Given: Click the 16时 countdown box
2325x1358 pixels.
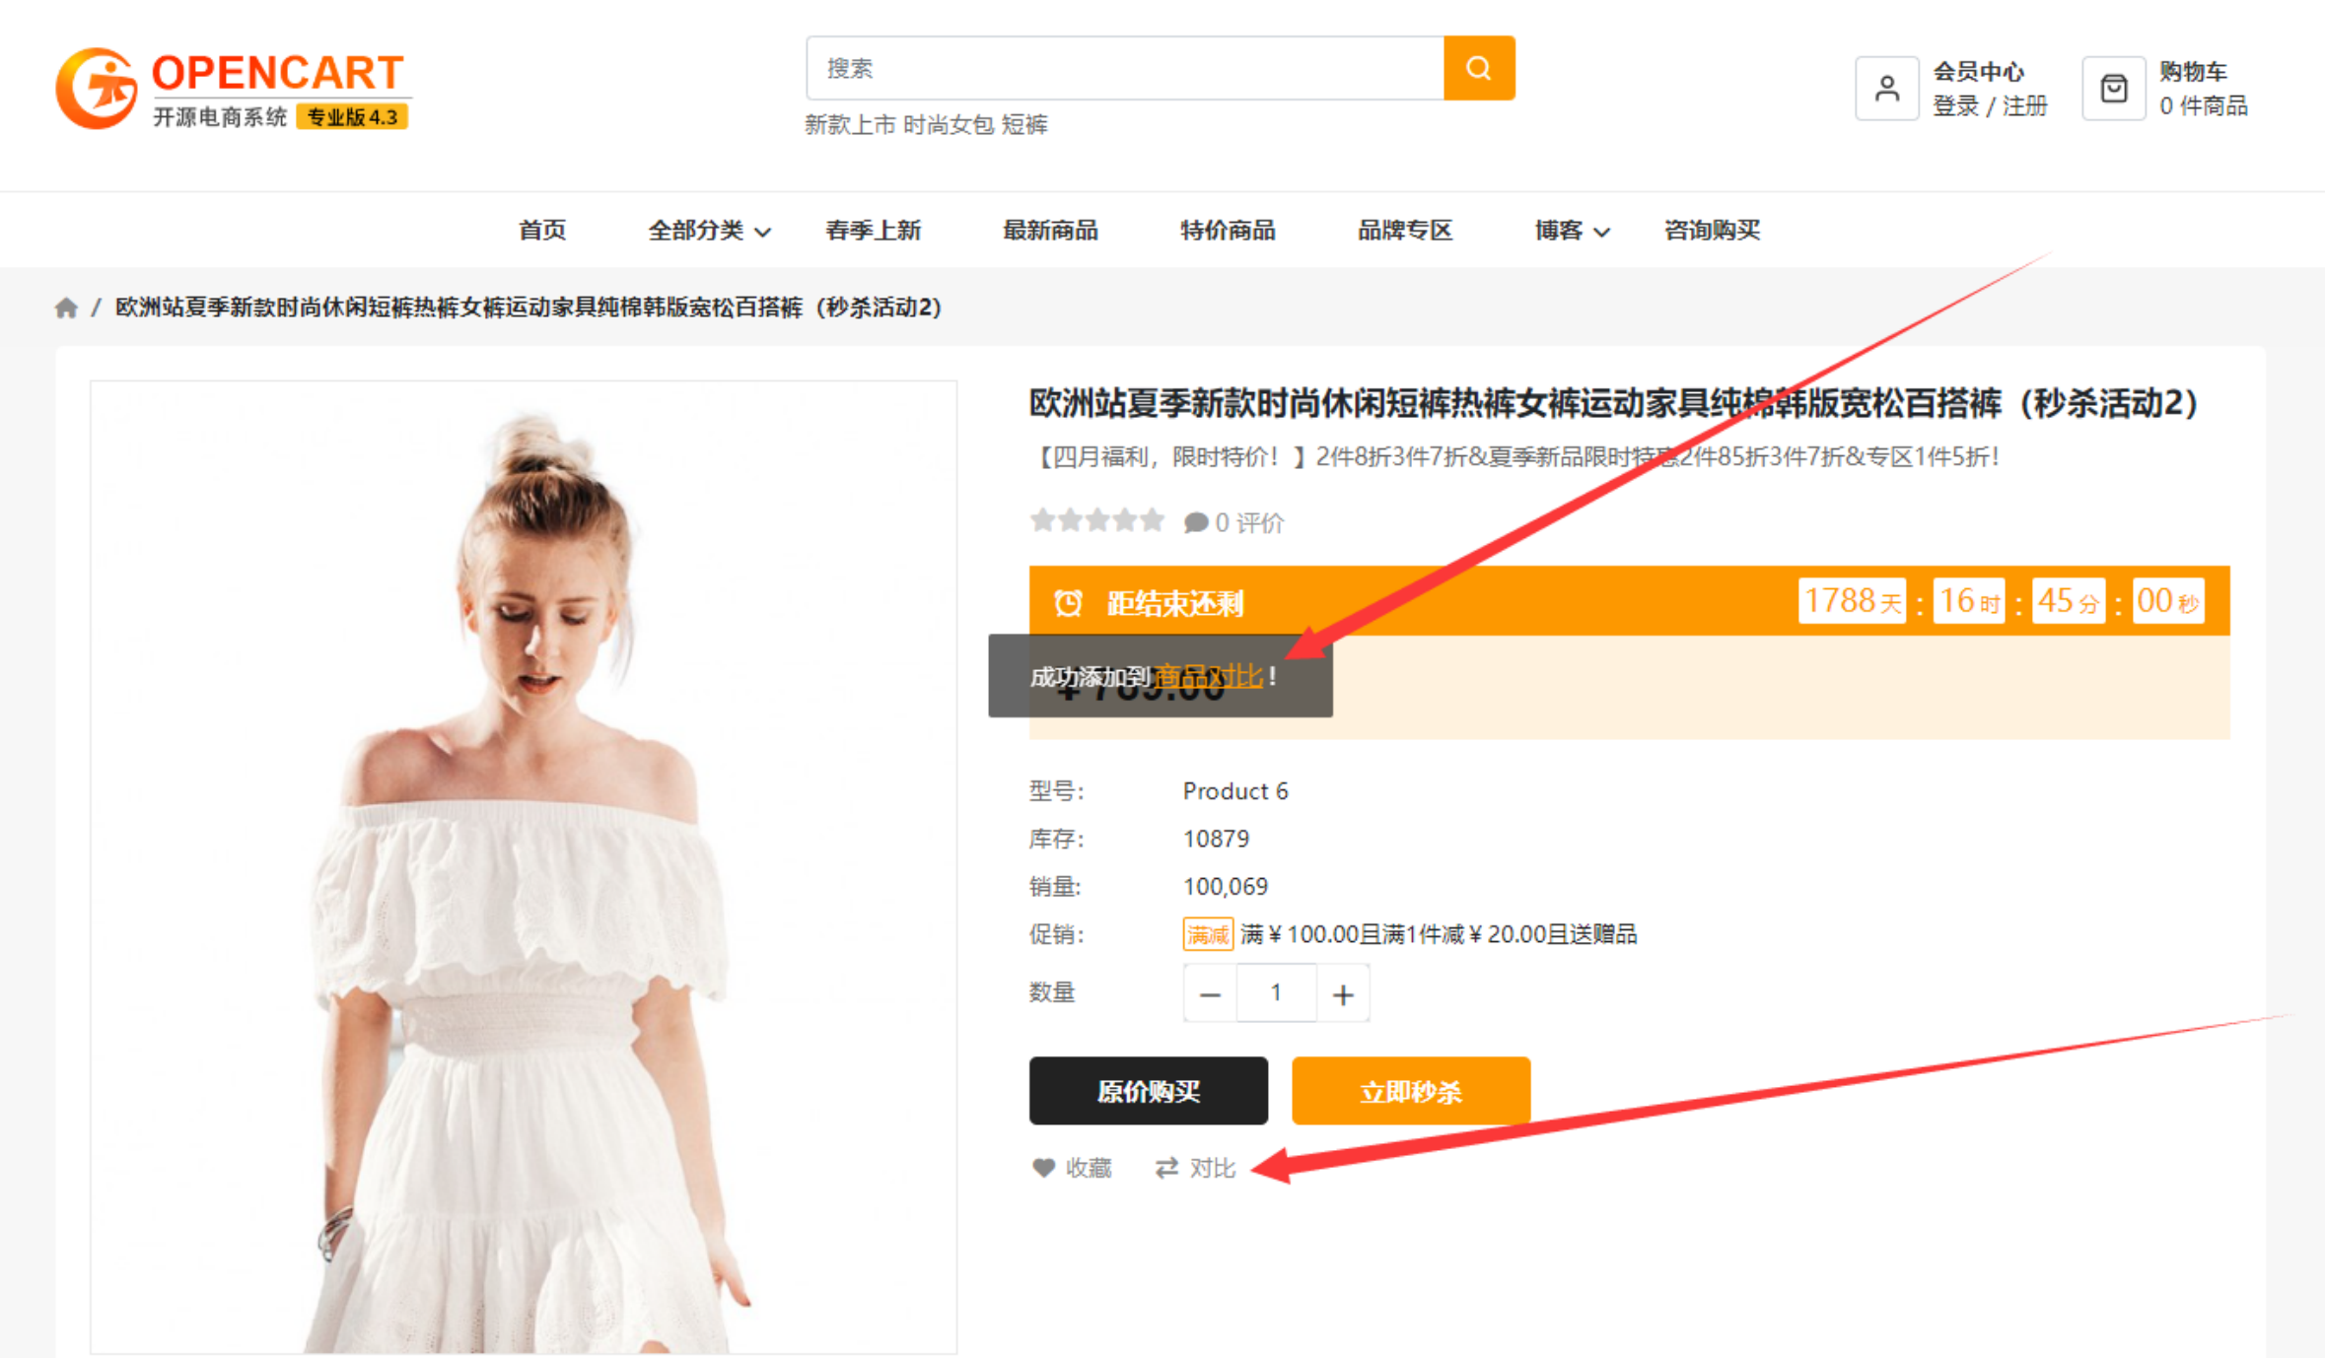Looking at the screenshot, I should (1969, 601).
